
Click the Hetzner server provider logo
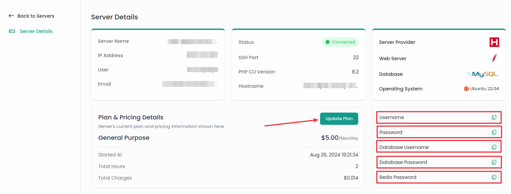click(x=494, y=42)
